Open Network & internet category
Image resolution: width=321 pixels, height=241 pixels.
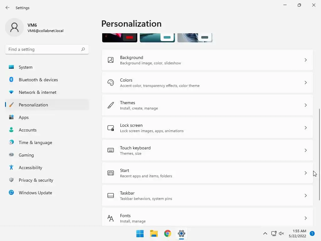tap(47, 92)
